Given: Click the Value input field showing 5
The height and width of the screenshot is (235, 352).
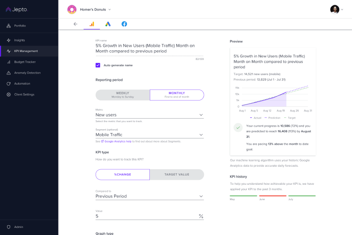Looking at the screenshot, I should [145, 216].
